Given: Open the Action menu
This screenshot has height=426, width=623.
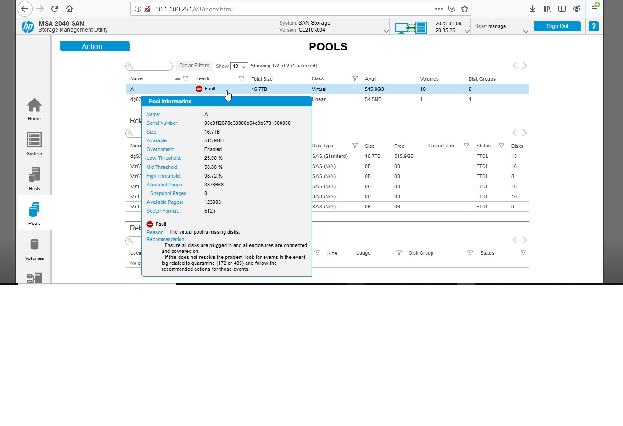Looking at the screenshot, I should pyautogui.click(x=95, y=46).
